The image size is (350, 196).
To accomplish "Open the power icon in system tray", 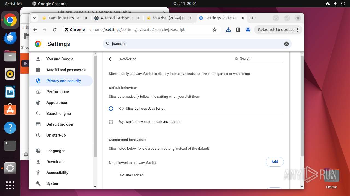I will [343, 4].
